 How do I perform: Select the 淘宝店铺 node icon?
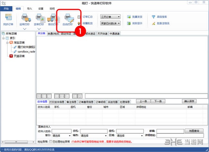click(11, 42)
